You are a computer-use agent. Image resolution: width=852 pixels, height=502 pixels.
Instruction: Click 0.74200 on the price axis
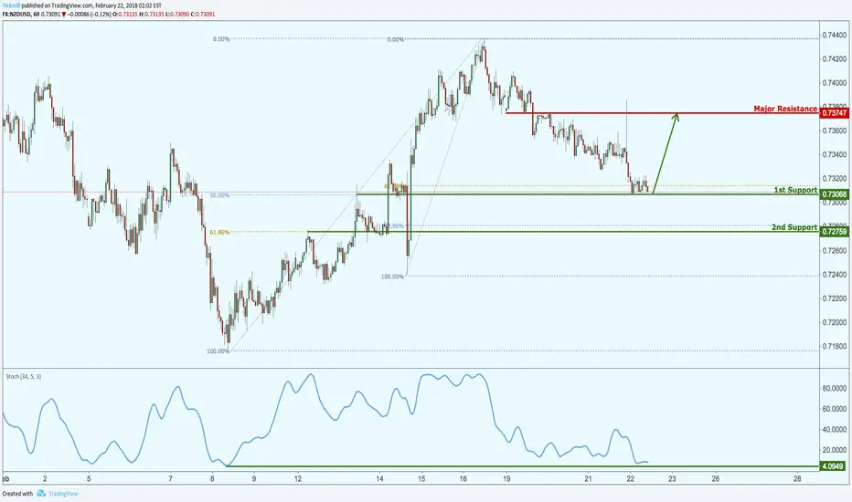(834, 58)
